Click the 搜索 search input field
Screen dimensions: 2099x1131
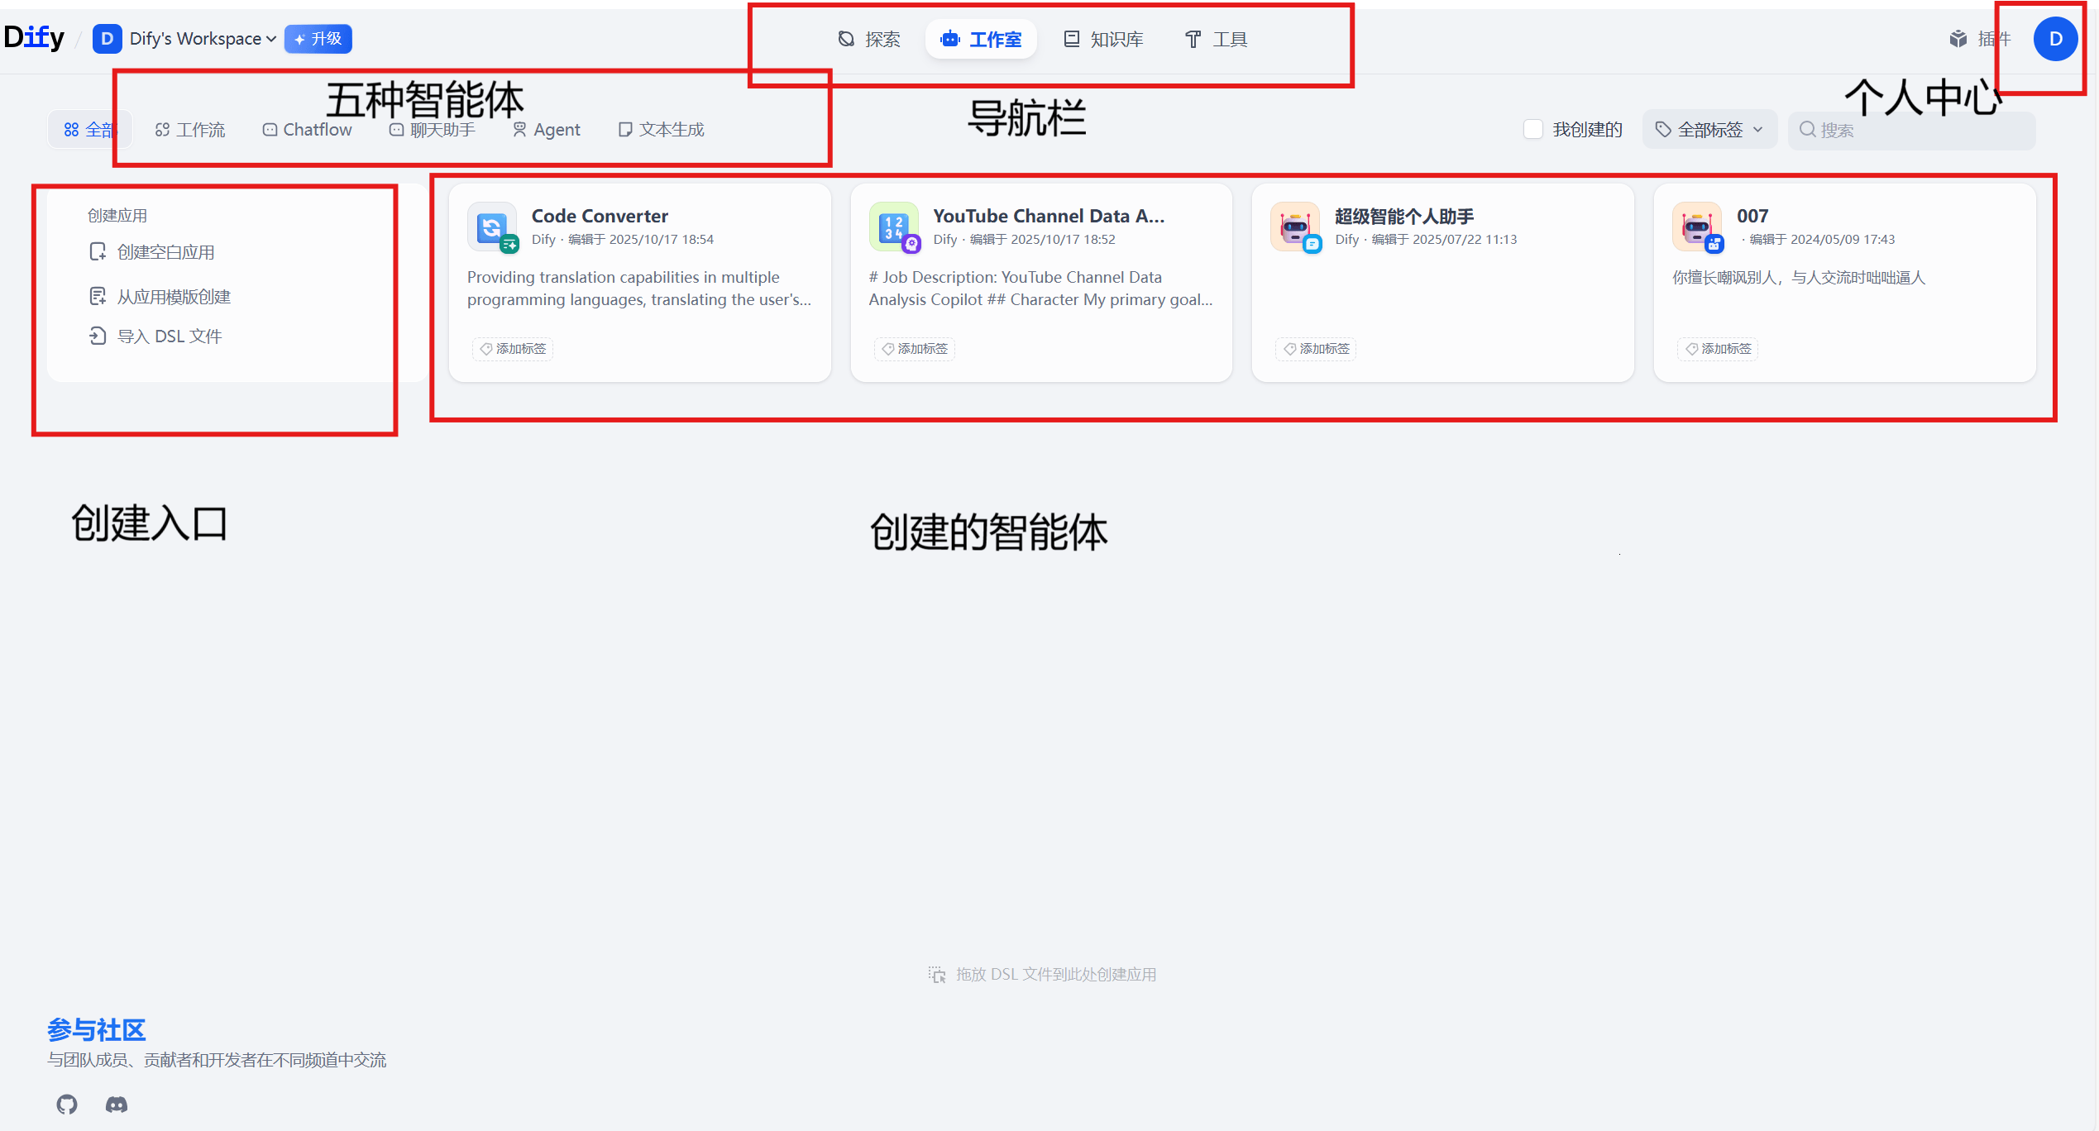[1912, 131]
